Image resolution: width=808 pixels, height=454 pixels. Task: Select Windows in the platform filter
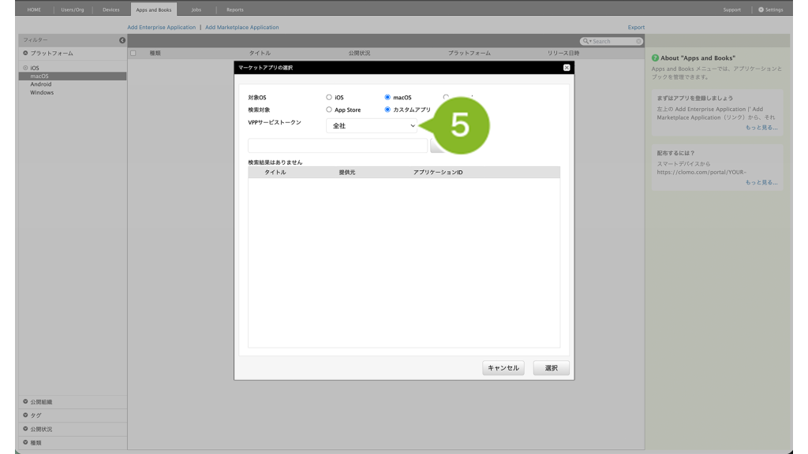[x=42, y=93]
